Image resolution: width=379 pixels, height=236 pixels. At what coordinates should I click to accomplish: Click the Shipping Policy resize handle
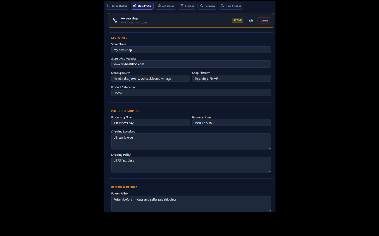click(x=269, y=171)
